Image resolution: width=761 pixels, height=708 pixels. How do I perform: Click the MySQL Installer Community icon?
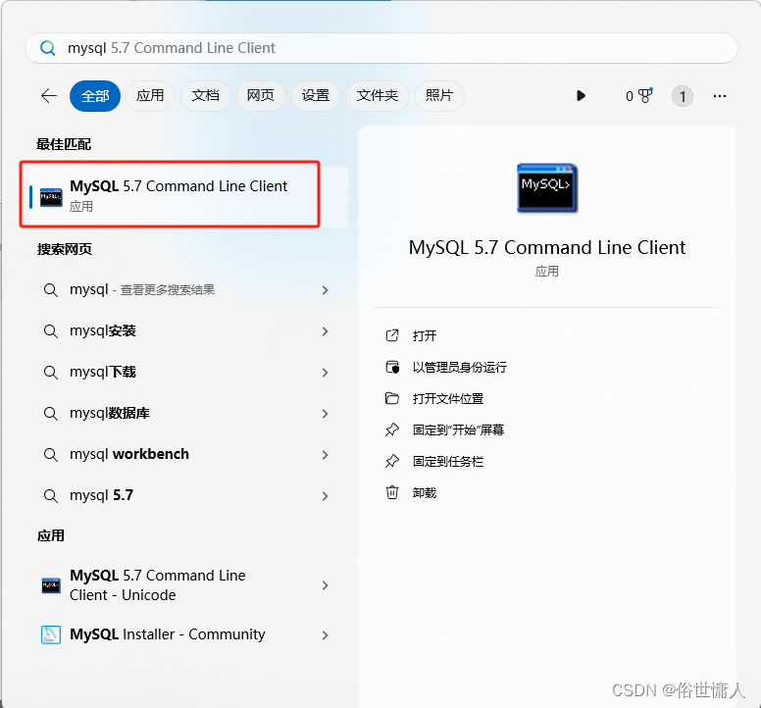51,634
